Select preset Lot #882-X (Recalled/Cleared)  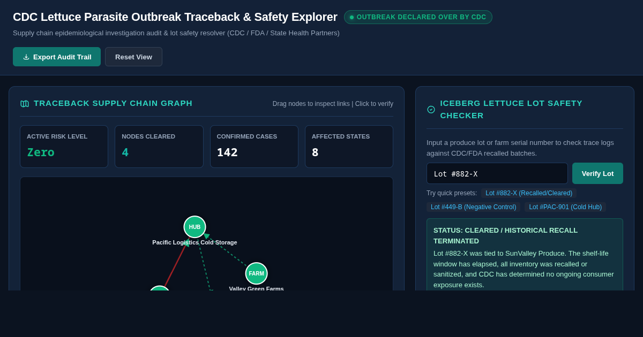coord(529,193)
